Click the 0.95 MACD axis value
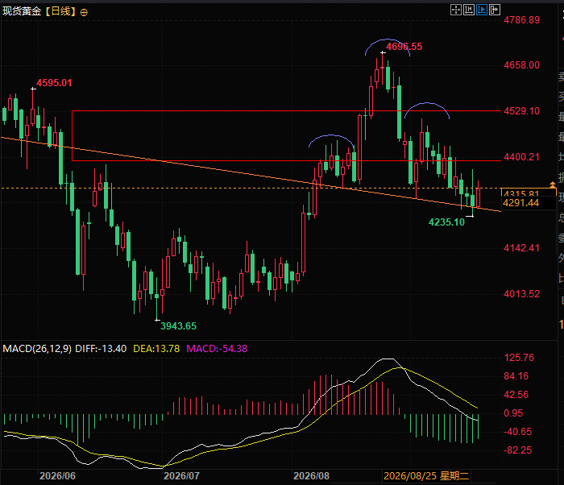Viewport: 564px width, 485px height. pyautogui.click(x=513, y=413)
